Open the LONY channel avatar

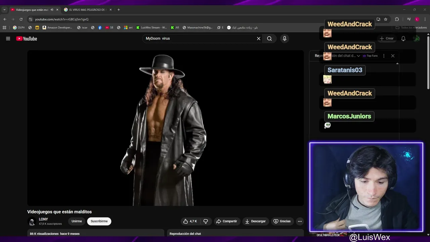coord(32,221)
